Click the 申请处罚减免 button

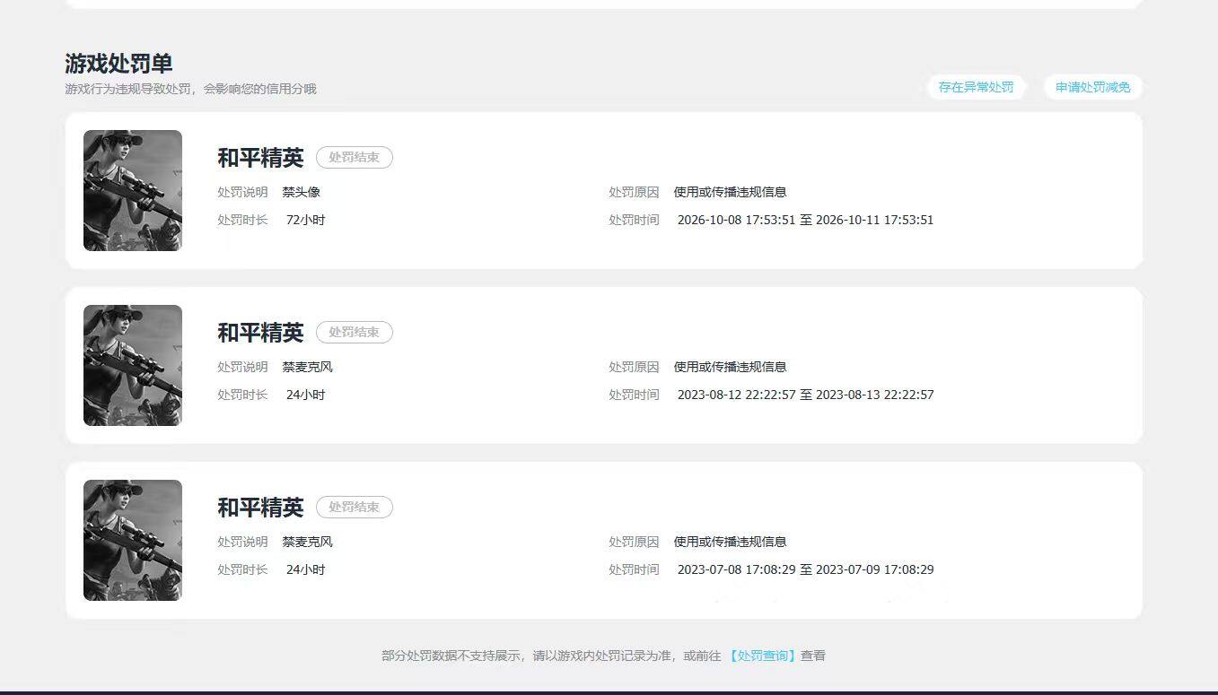click(1092, 87)
